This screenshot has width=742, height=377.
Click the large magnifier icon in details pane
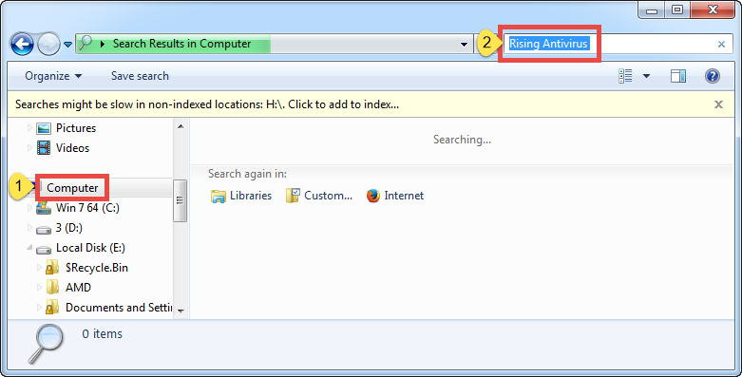pos(46,344)
